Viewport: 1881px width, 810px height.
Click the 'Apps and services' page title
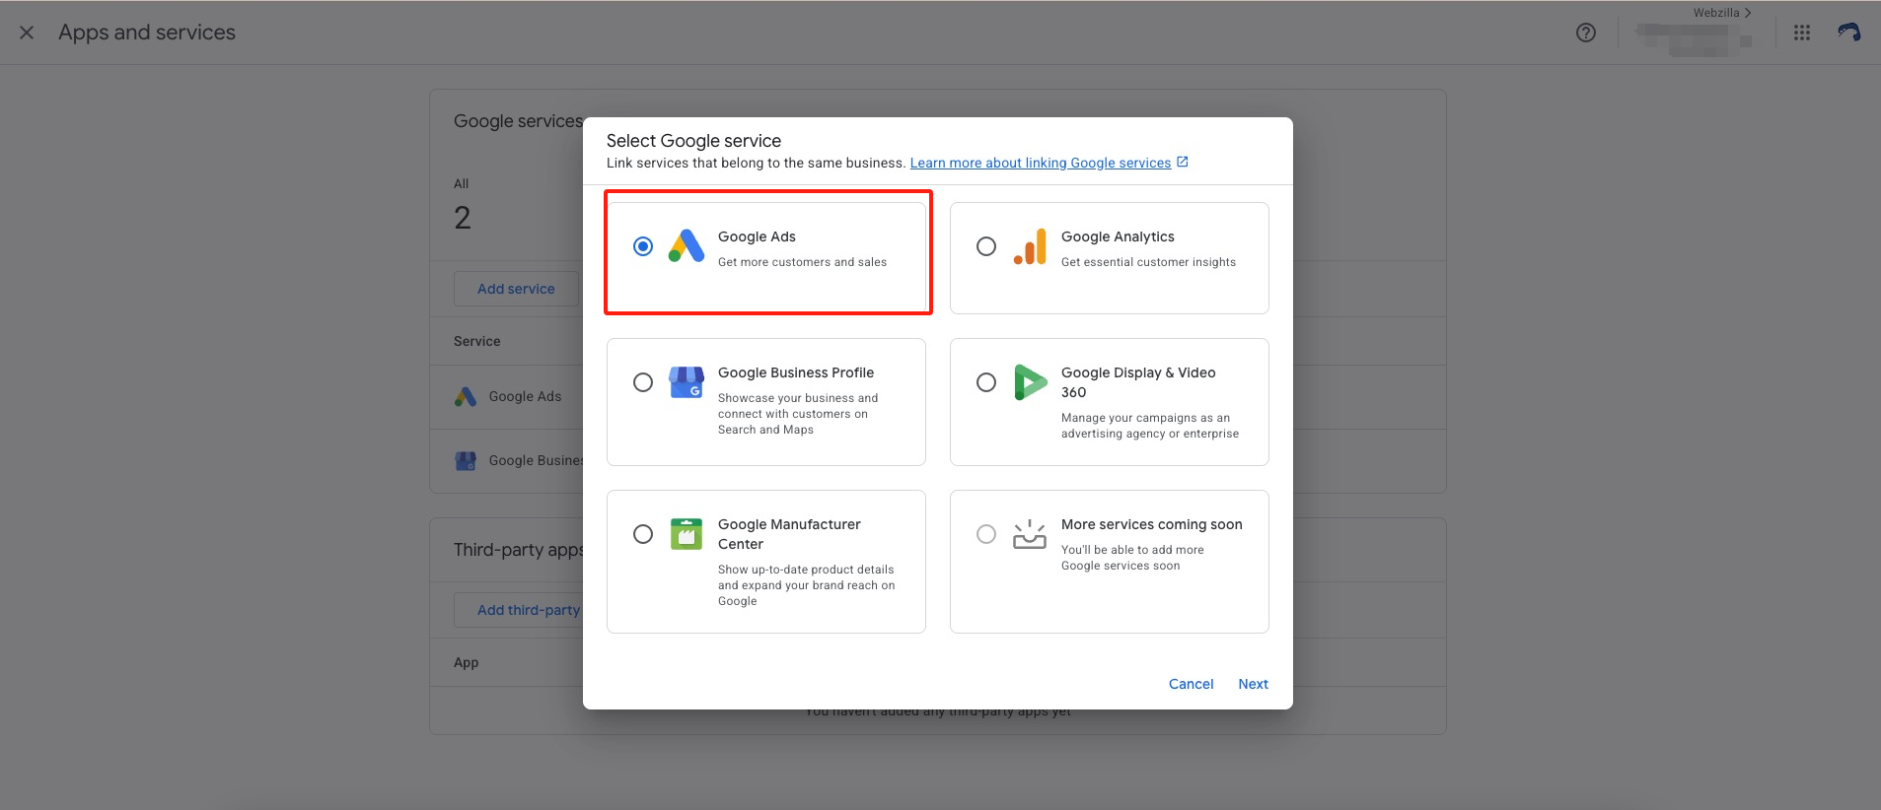pyautogui.click(x=147, y=33)
